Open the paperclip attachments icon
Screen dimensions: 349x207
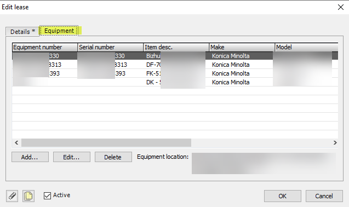pos(12,196)
